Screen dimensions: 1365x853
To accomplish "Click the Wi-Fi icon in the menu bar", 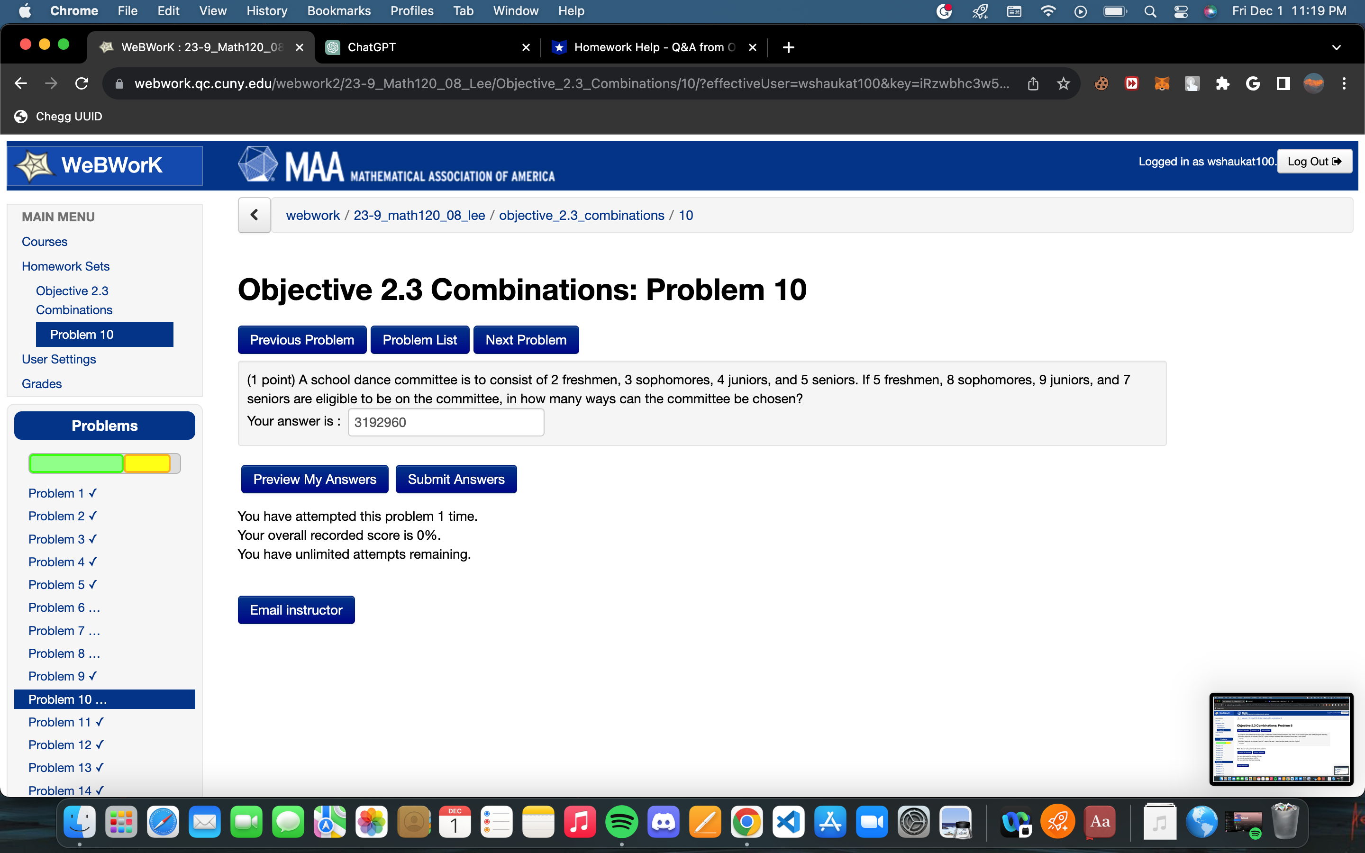I will (x=1048, y=11).
